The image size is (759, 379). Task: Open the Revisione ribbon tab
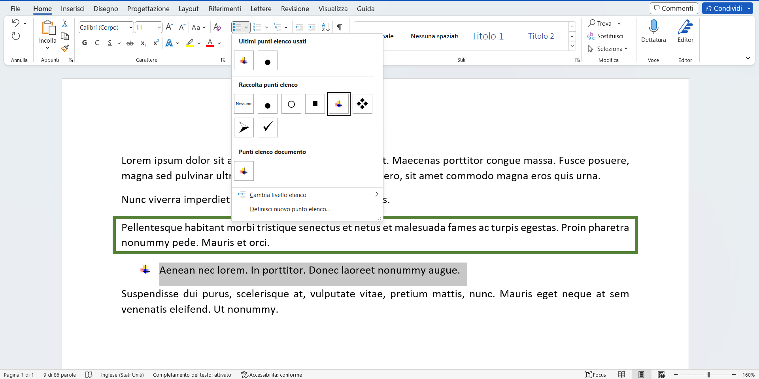(295, 8)
